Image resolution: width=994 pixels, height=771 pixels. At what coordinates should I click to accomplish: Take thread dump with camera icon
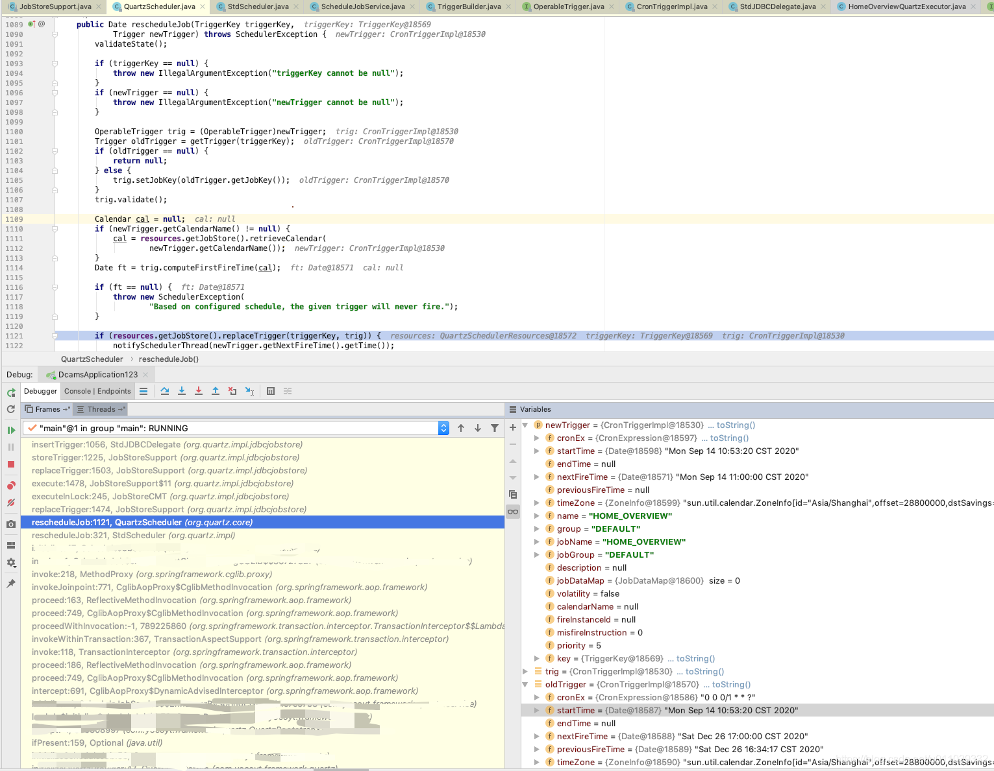(11, 524)
